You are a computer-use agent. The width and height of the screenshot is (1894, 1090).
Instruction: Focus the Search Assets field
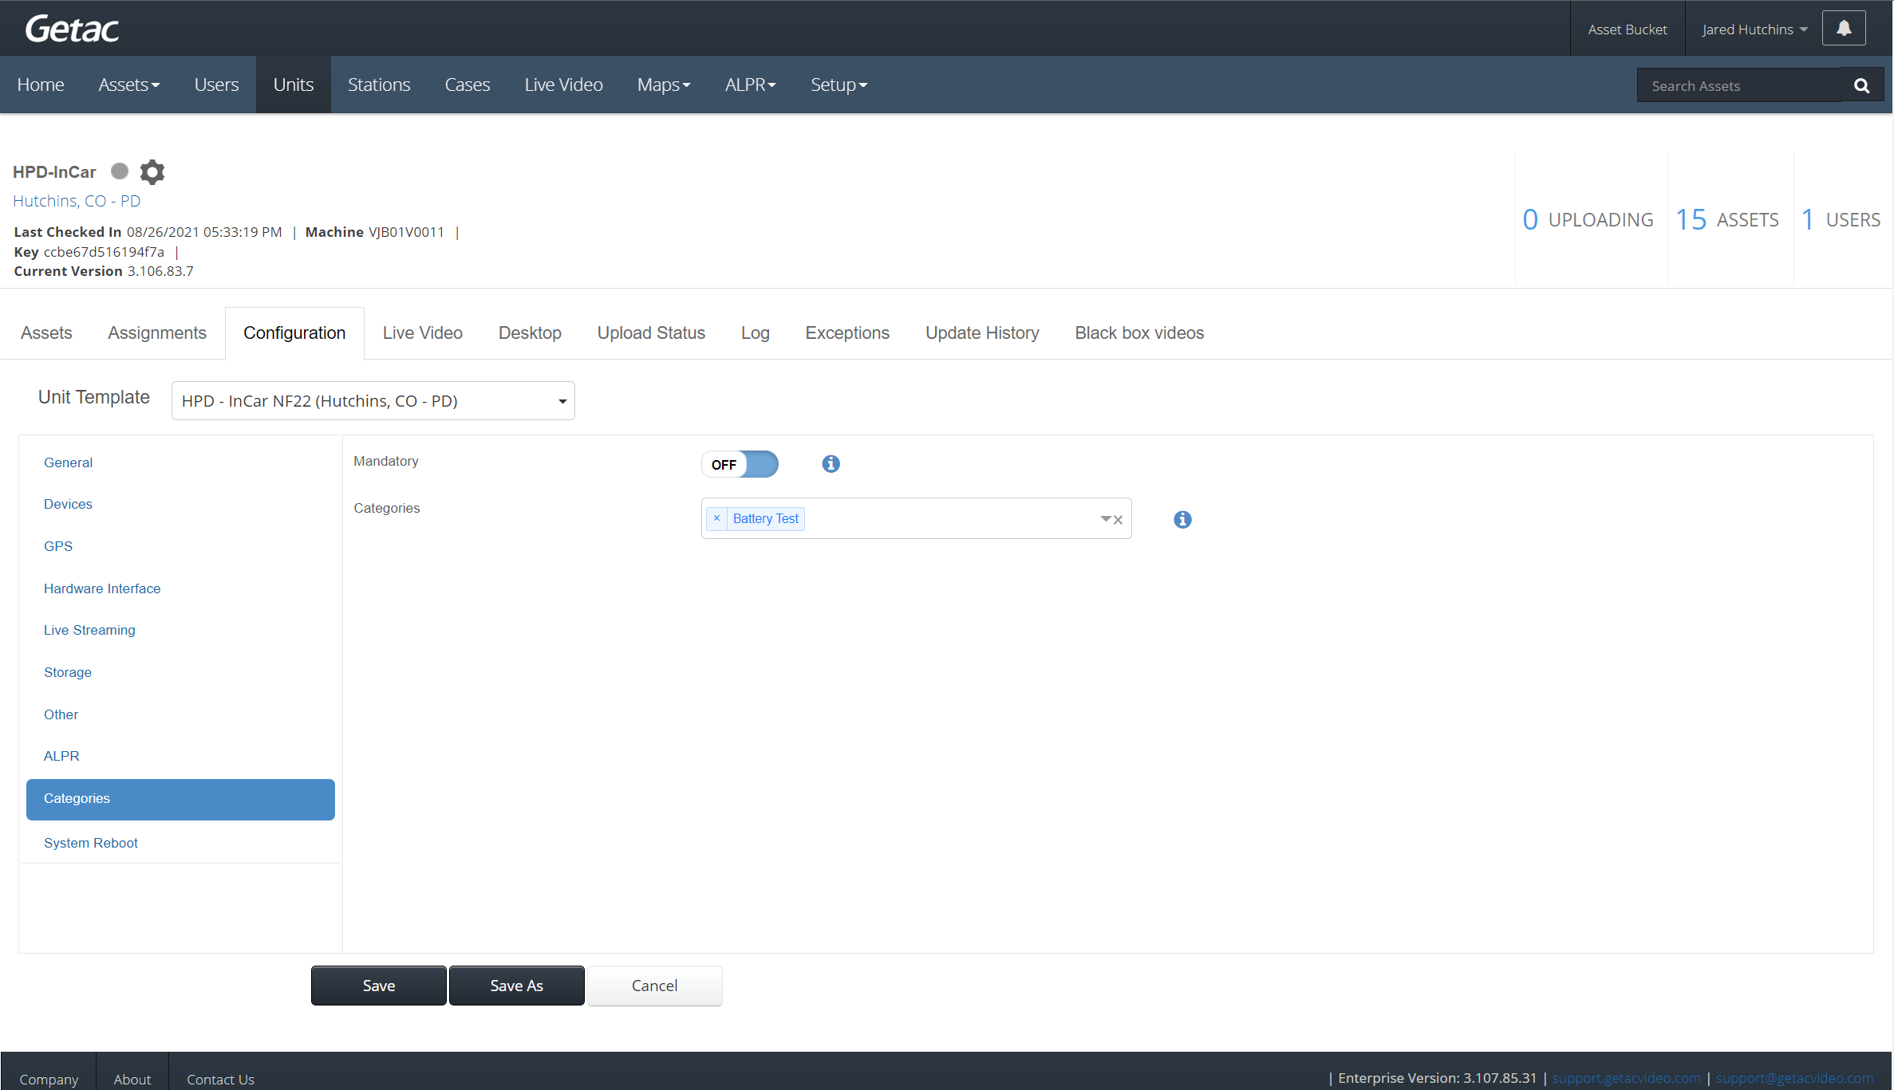tap(1739, 85)
